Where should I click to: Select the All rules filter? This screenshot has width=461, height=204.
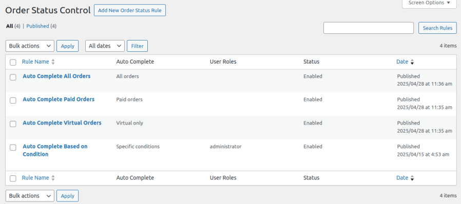click(x=9, y=26)
